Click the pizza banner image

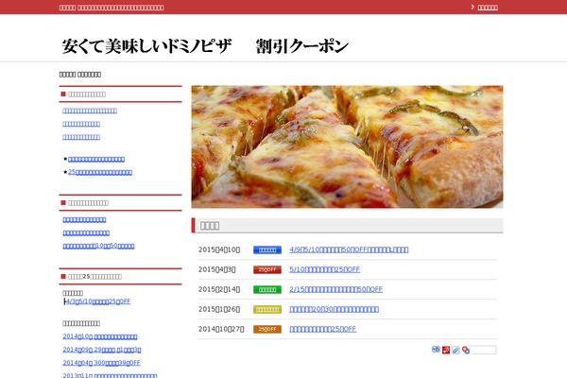pos(347,146)
